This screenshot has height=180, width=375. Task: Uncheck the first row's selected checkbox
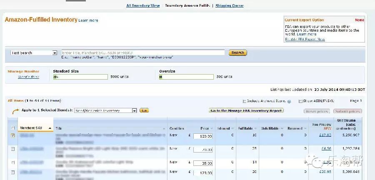click(13, 135)
